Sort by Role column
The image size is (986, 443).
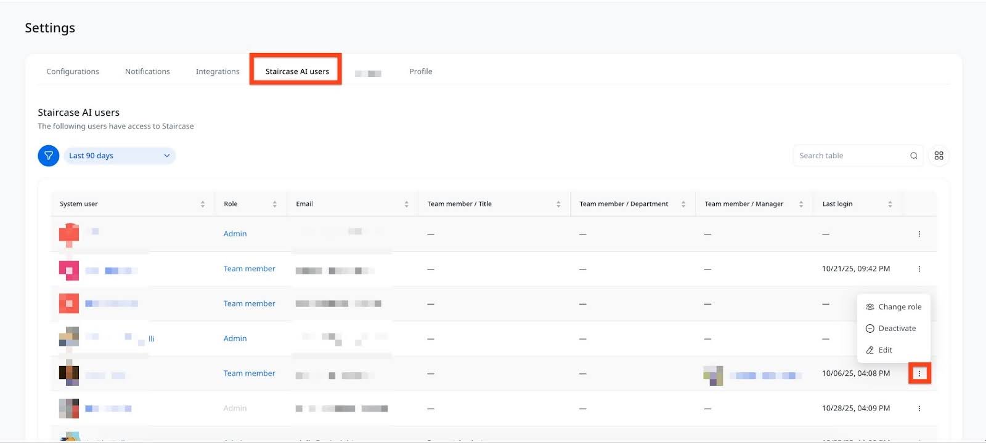point(275,204)
